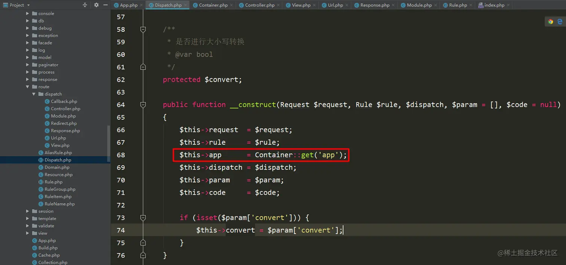566x265 pixels.
Task: Click Module.php file icon in tree
Action: [x=47, y=116]
